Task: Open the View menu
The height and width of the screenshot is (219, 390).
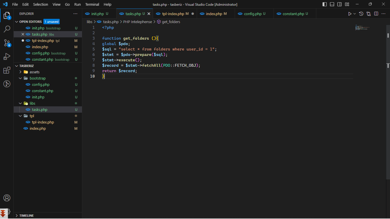Action: (x=57, y=4)
